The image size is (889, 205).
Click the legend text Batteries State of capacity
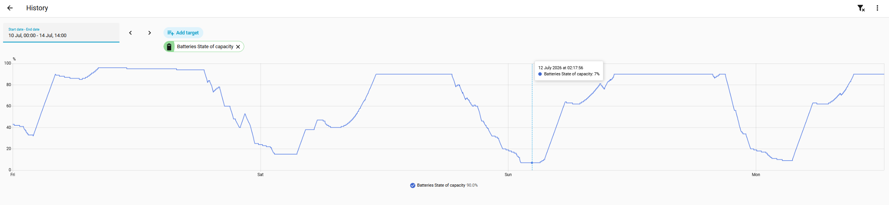[441, 185]
